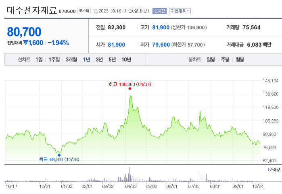Click the 12/01 date axis label
This screenshot has height=194, width=282.
45,186
